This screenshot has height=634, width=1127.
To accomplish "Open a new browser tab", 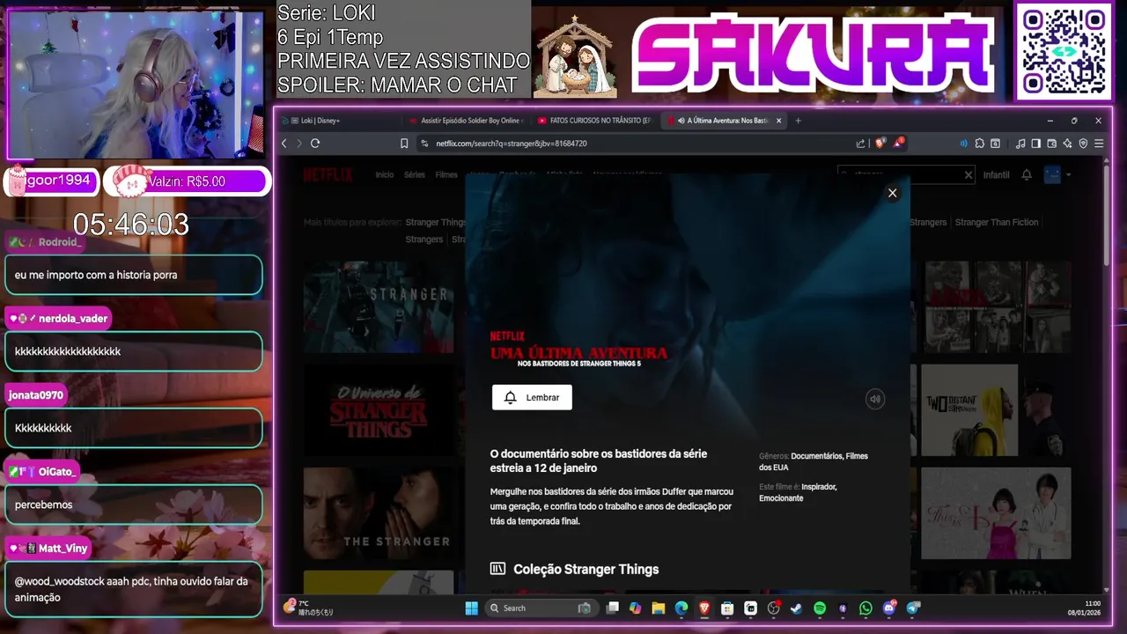I will 799,121.
